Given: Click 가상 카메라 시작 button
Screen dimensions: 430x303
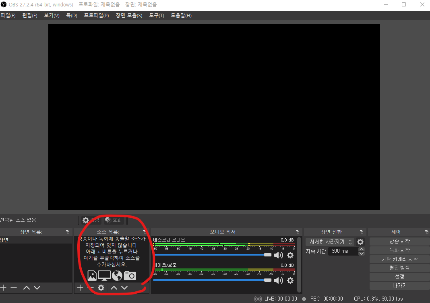Looking at the screenshot, I should coord(399,259).
